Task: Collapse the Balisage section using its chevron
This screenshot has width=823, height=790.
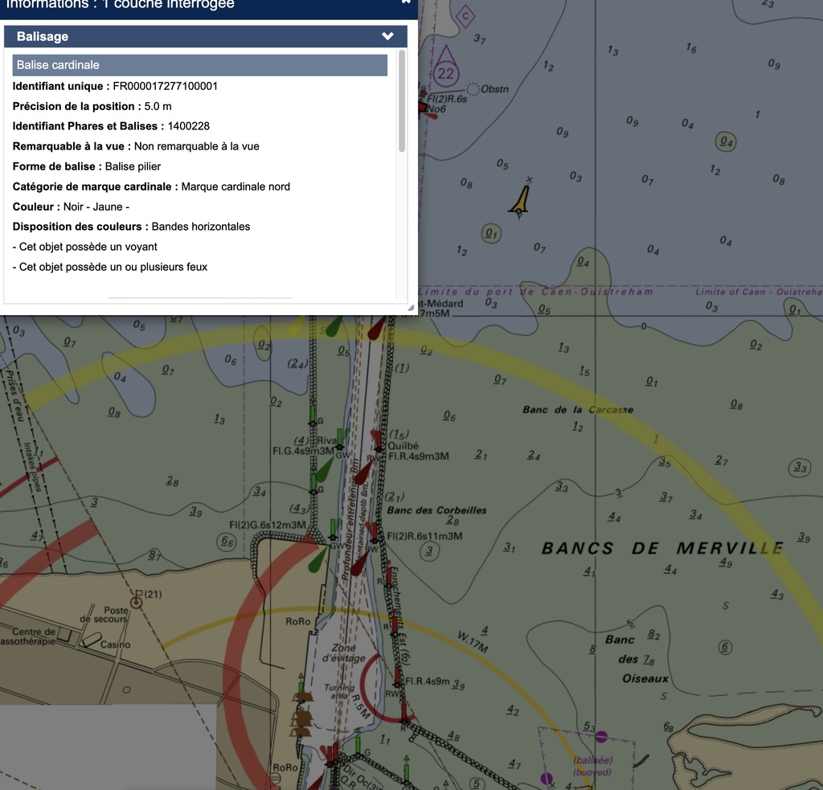Action: click(x=387, y=36)
